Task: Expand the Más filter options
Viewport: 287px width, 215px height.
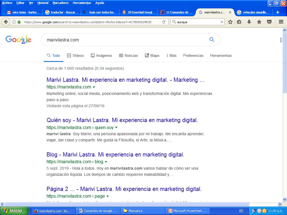Action: 172,56
